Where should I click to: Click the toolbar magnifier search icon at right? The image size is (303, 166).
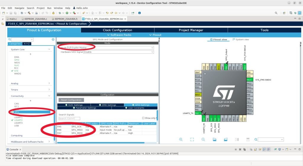[276, 13]
